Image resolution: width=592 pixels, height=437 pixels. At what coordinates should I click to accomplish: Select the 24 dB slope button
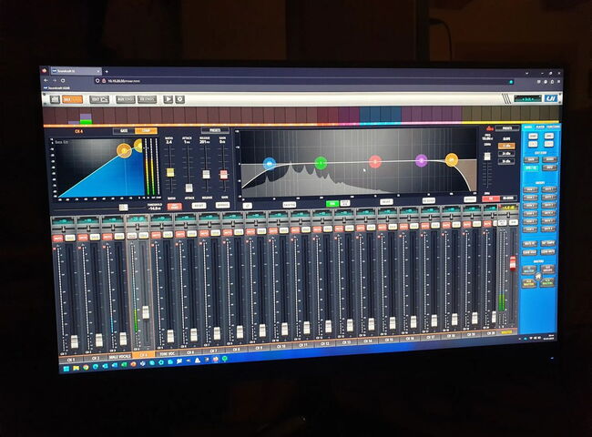pyautogui.click(x=505, y=153)
